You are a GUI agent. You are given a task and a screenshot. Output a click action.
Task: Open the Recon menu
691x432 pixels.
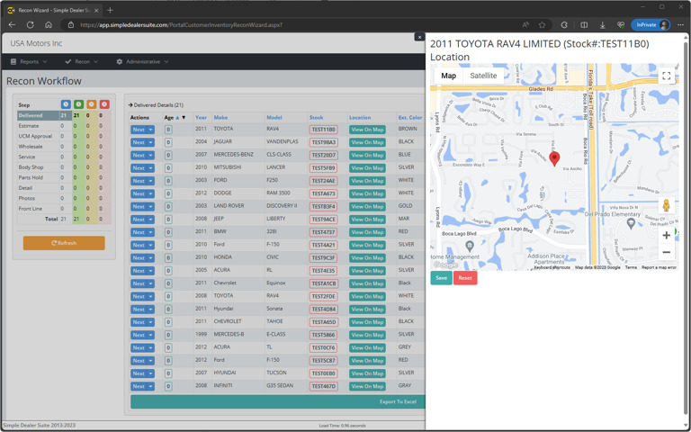coord(82,62)
